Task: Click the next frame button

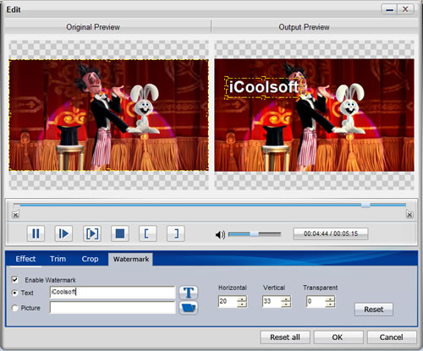Action: point(92,233)
